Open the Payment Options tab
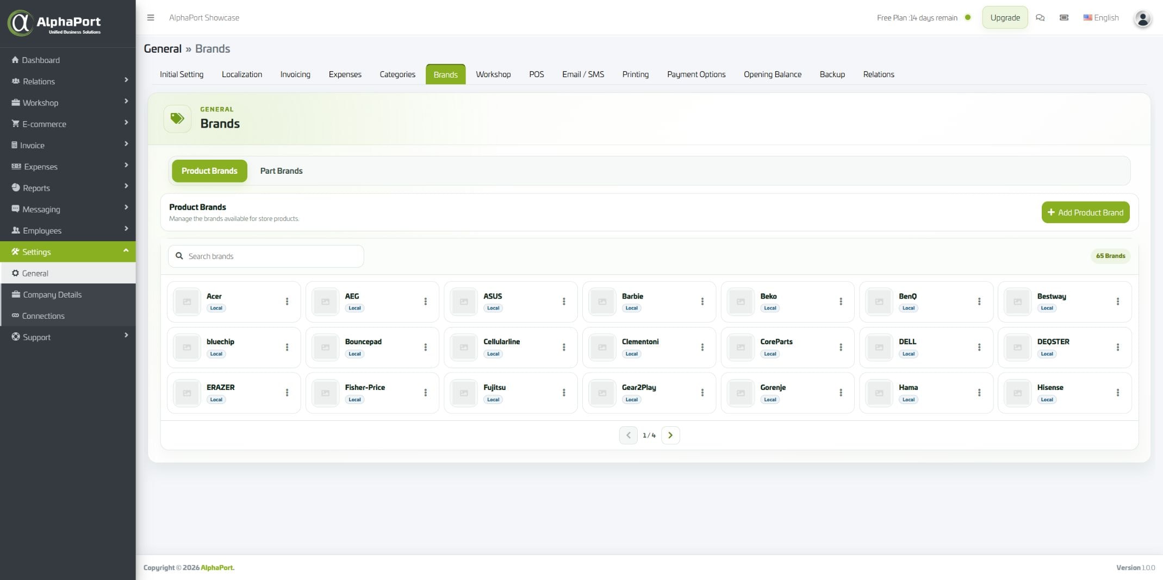The width and height of the screenshot is (1163, 580). point(696,74)
